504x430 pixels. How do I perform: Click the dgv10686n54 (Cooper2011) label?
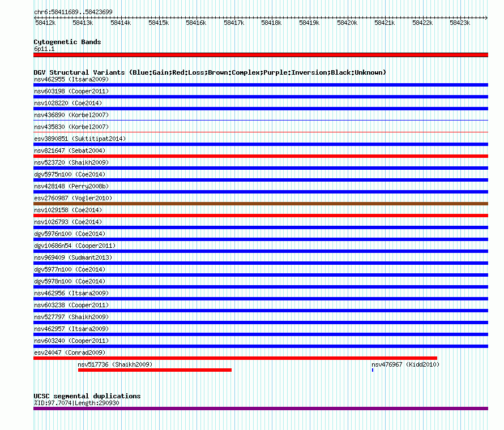point(75,246)
